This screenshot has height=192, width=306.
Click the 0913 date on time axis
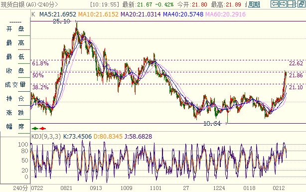(x=96, y=188)
